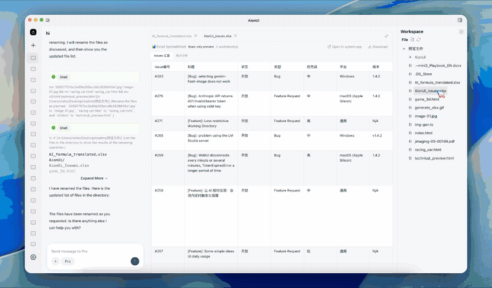Download the spreadsheet file

[378, 47]
